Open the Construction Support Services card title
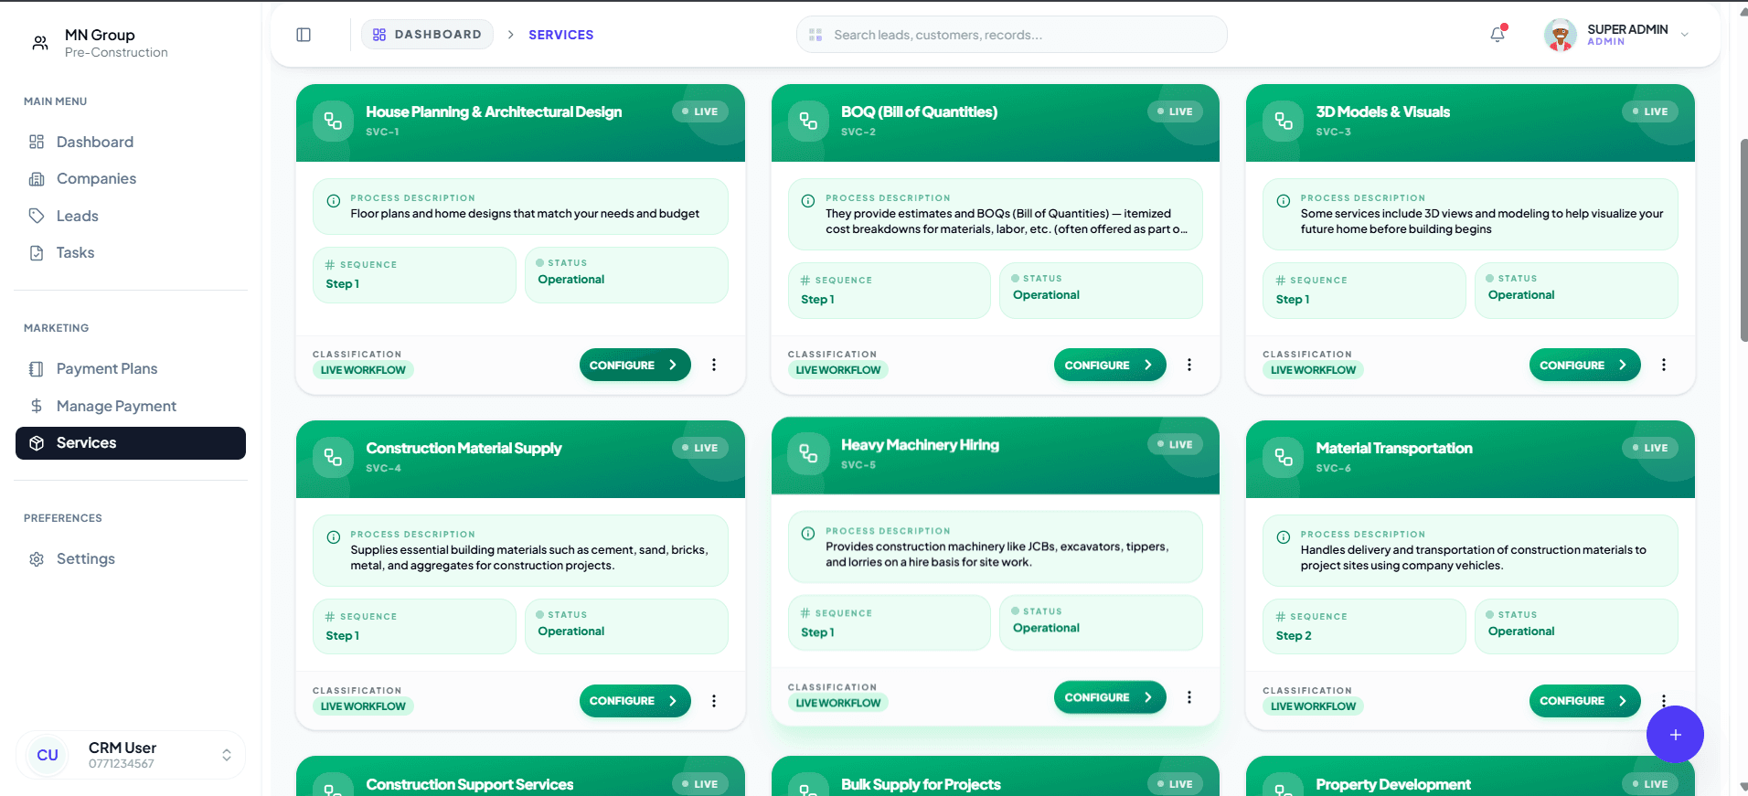1748x796 pixels. click(x=470, y=784)
